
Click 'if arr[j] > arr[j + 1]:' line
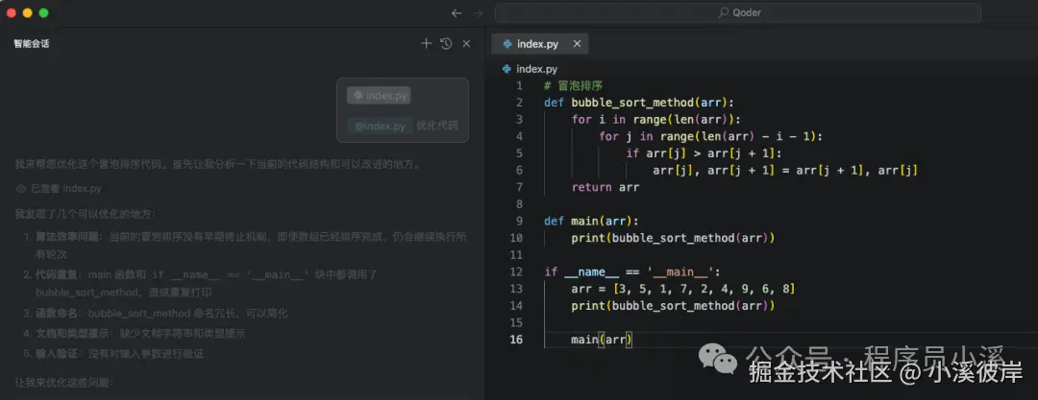click(x=704, y=153)
